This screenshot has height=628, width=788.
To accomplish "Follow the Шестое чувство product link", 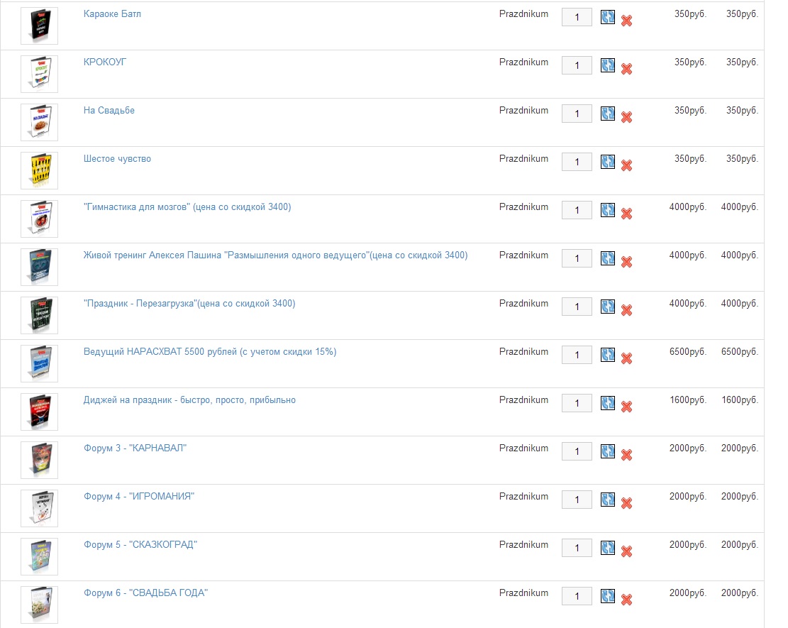I will point(117,159).
